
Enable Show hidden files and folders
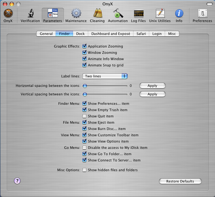click(x=84, y=170)
